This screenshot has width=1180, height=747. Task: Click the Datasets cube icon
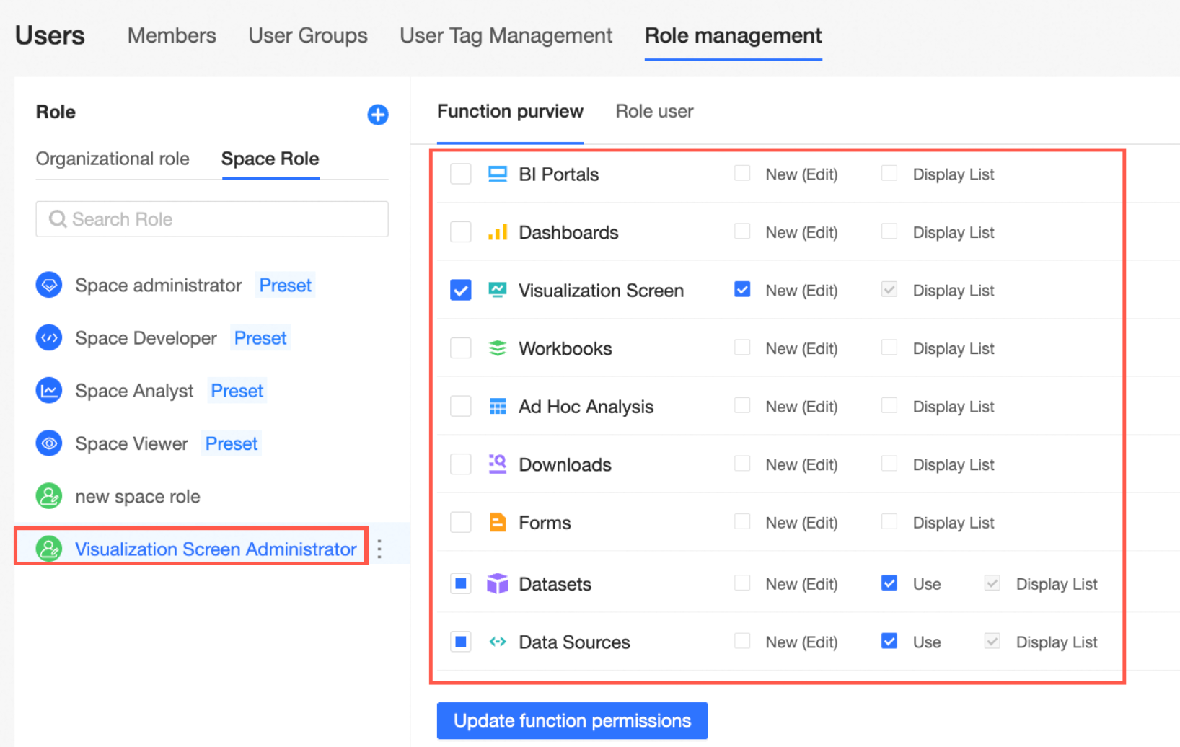(498, 583)
